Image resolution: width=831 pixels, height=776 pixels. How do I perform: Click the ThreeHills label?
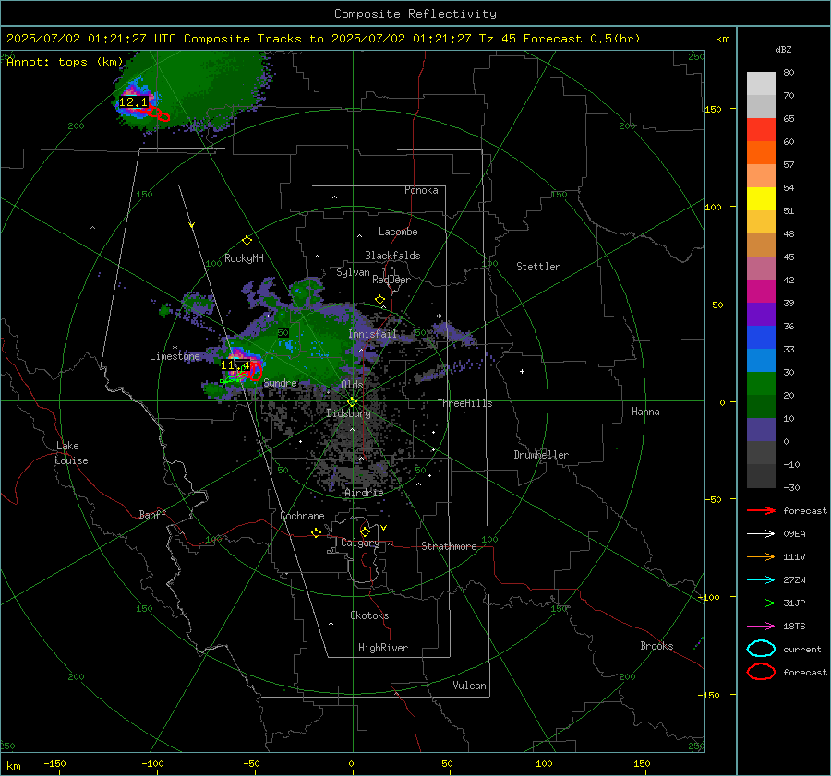coord(464,403)
